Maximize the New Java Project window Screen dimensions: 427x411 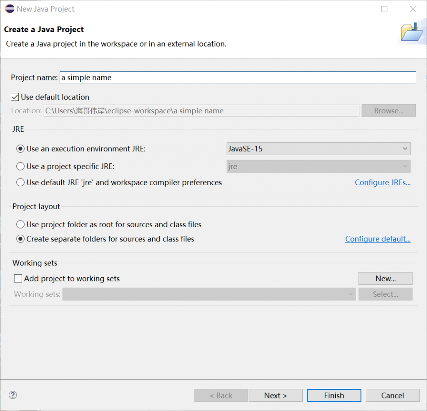point(384,9)
